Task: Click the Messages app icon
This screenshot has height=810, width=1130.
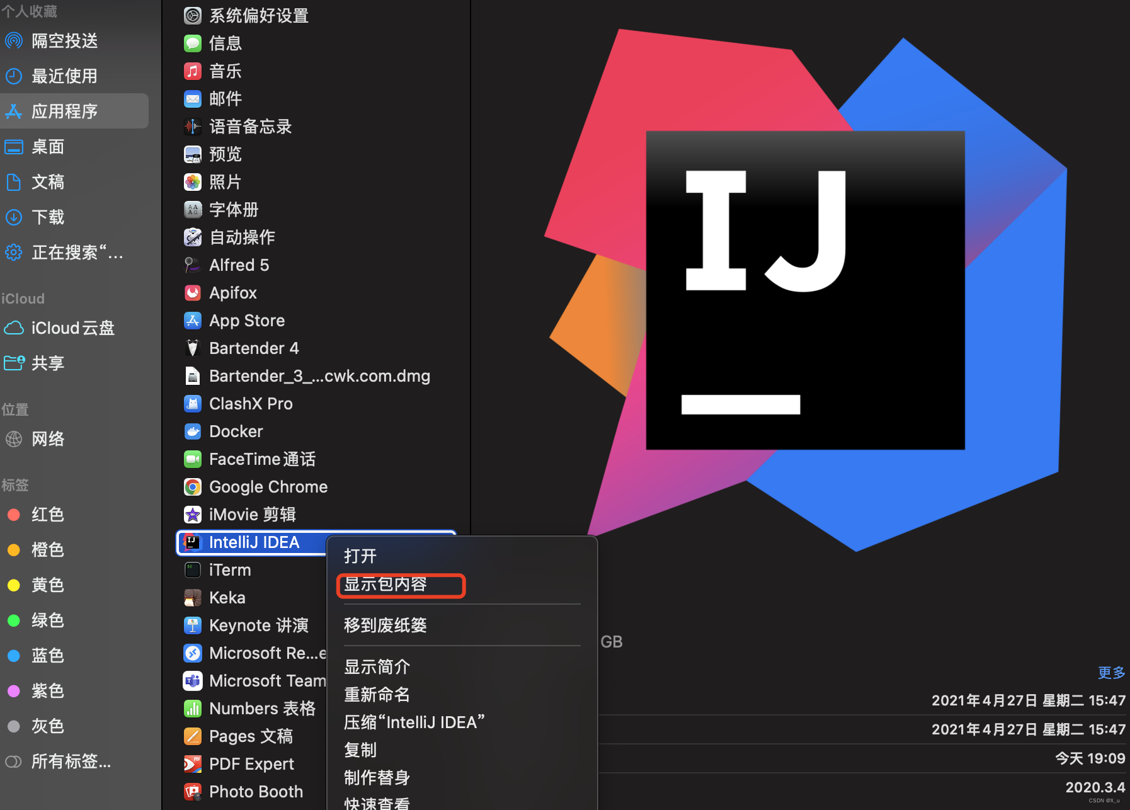Action: click(193, 43)
